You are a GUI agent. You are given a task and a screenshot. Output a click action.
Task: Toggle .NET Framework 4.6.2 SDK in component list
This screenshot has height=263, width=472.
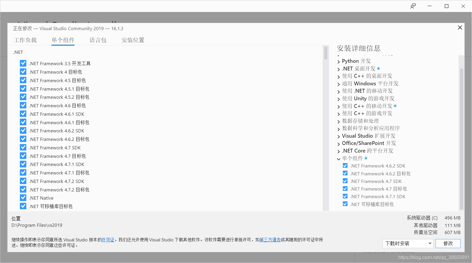click(23, 130)
